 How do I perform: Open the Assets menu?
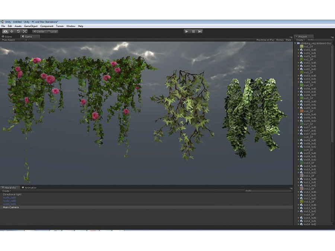(18, 26)
